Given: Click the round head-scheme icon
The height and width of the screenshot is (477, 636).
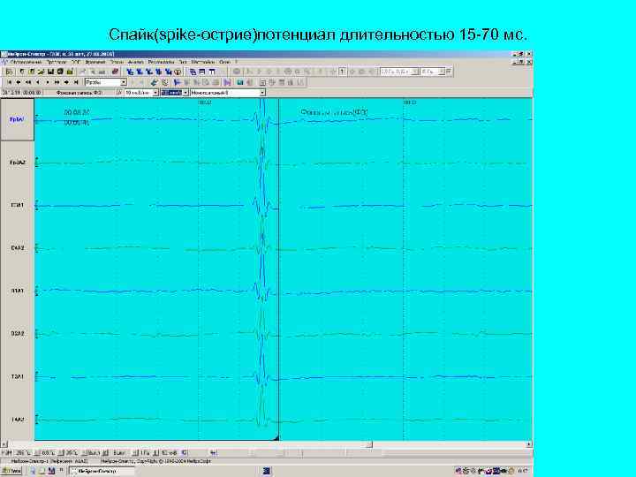Looking at the screenshot, I should click(178, 72).
